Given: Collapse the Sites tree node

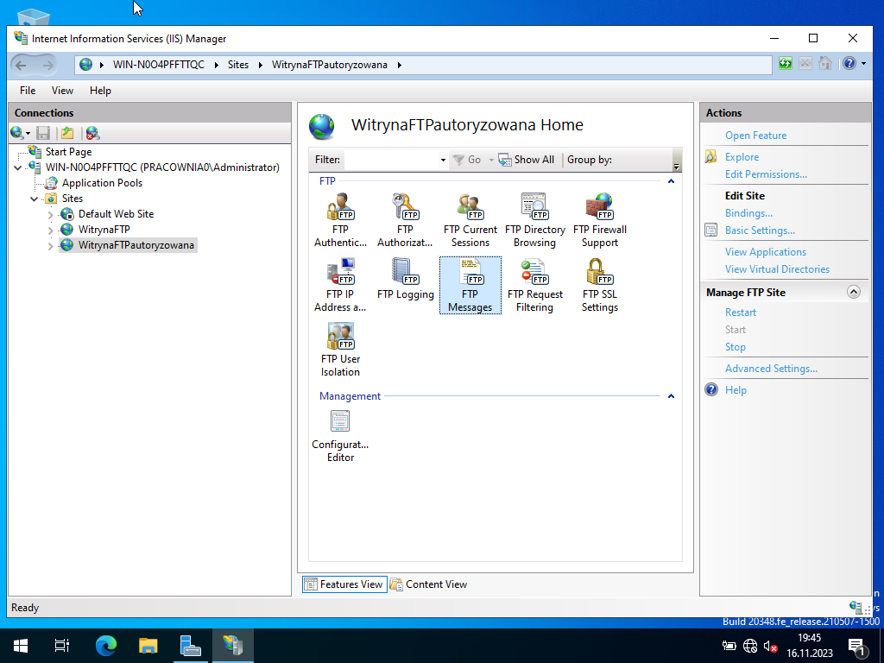Looking at the screenshot, I should 35,199.
